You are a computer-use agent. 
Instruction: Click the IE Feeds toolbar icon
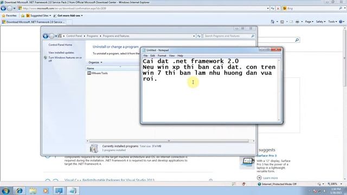(282, 22)
